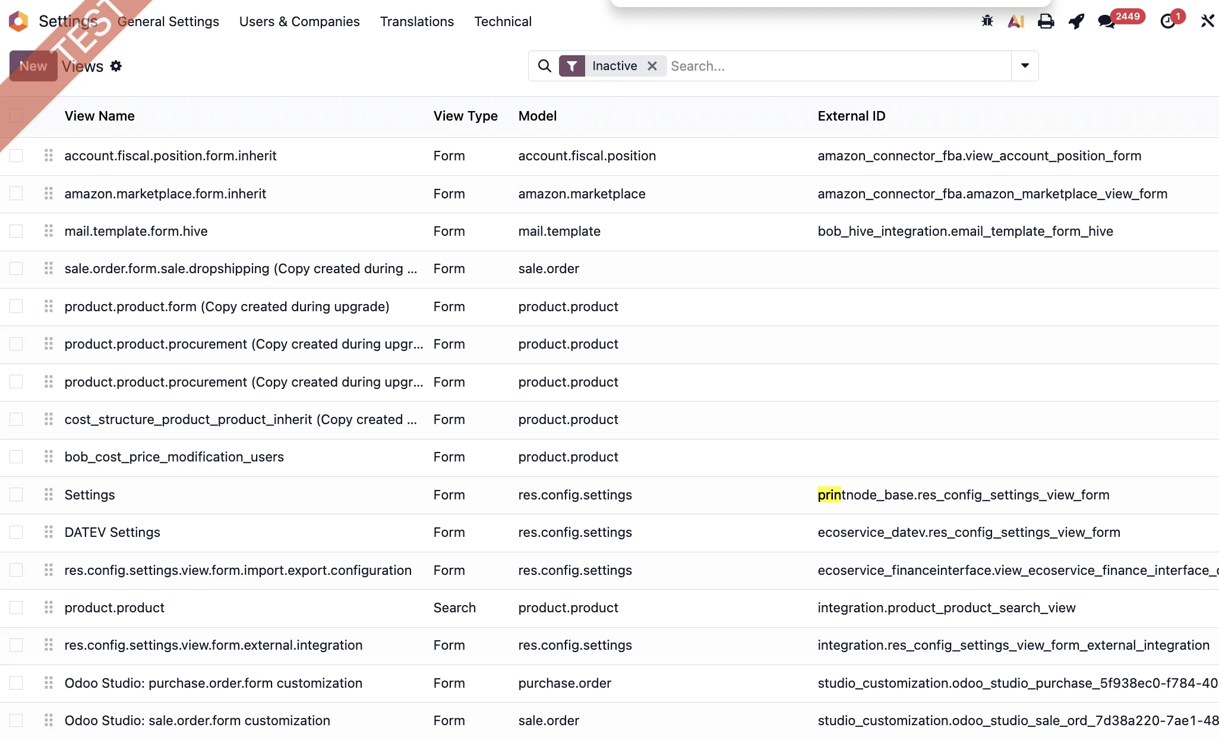Viewport: 1219px width, 740px height.
Task: Click the search magnifier icon
Action: [x=544, y=66]
